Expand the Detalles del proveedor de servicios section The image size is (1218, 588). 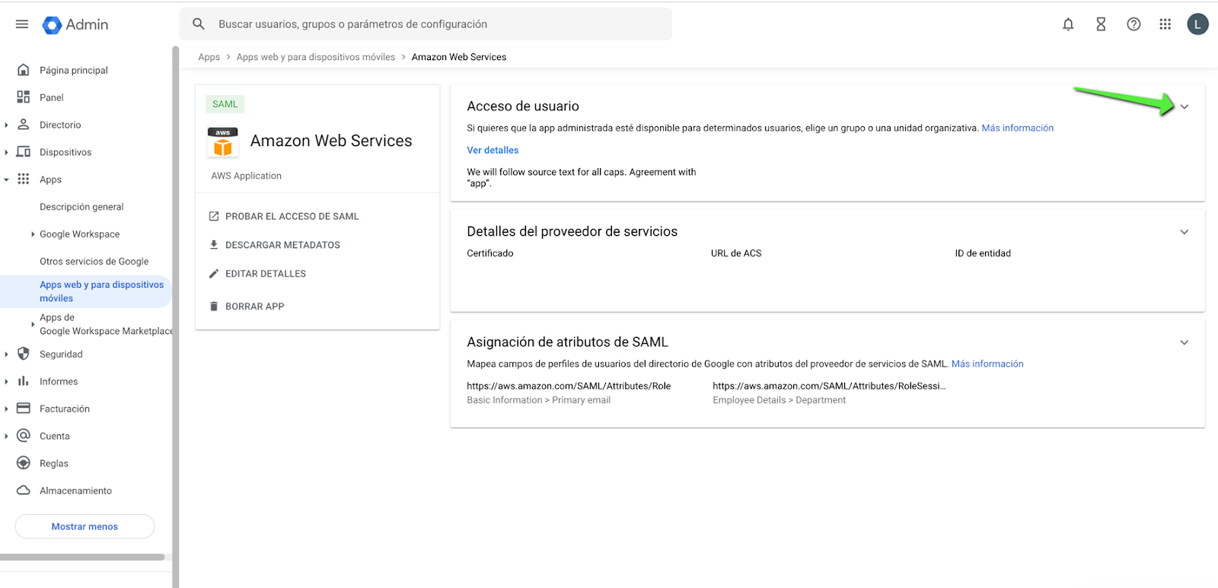point(1185,232)
